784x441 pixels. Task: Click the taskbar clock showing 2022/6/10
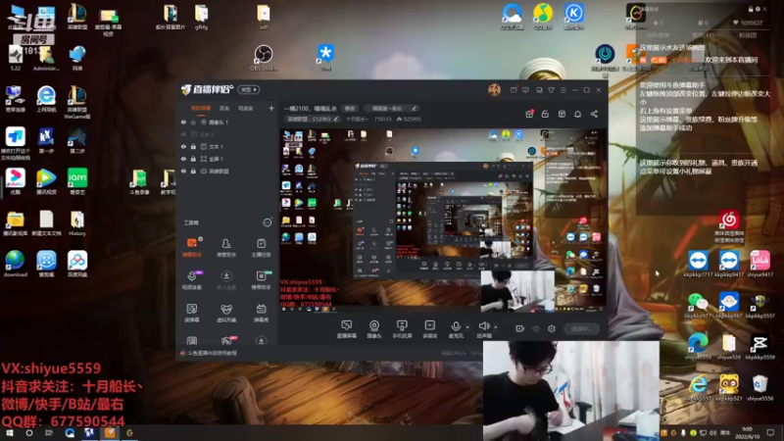(748, 433)
